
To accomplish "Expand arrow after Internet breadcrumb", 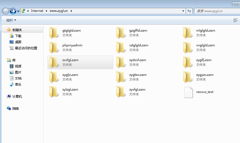I will tap(47, 11).
